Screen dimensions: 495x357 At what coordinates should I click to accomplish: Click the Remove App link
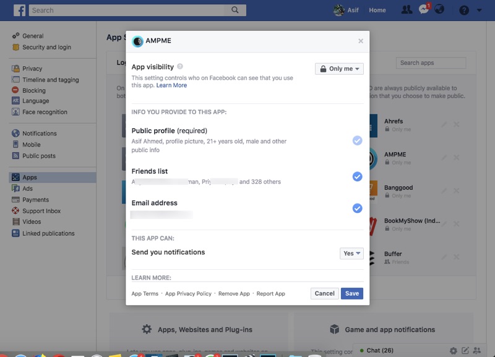pyautogui.click(x=234, y=293)
